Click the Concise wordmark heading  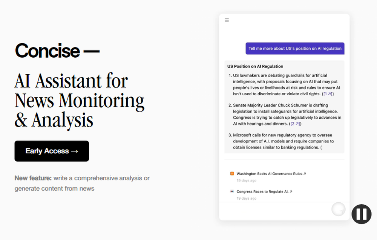[x=57, y=50]
